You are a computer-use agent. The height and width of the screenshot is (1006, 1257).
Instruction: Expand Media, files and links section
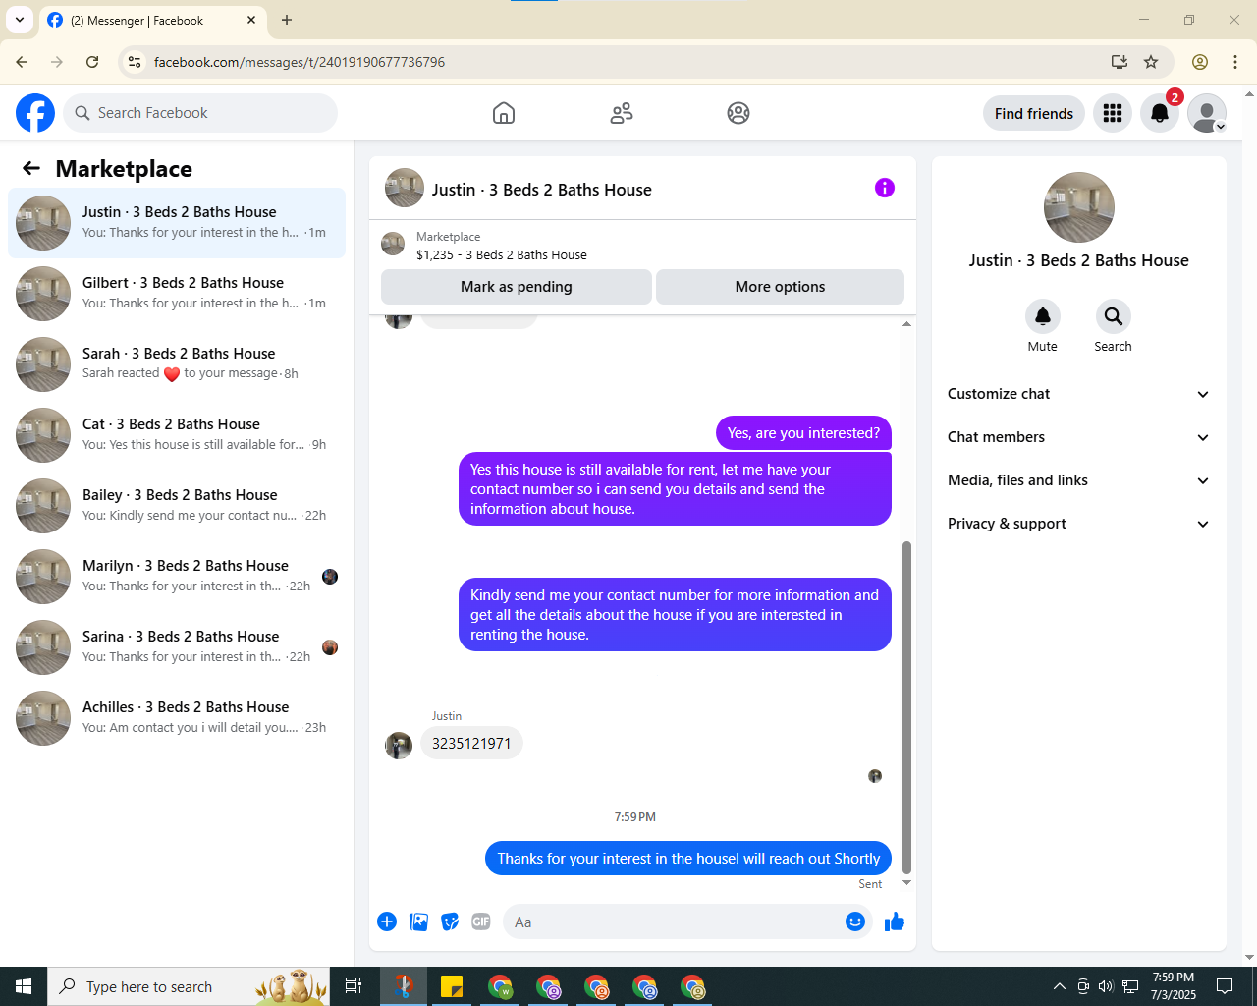coord(1079,480)
